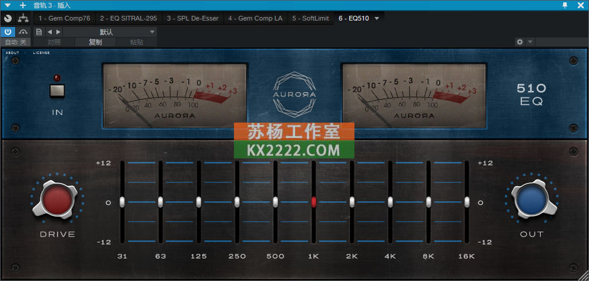Switch to the 5 - SoftLimit tab
This screenshot has width=589, height=281.
tap(310, 18)
